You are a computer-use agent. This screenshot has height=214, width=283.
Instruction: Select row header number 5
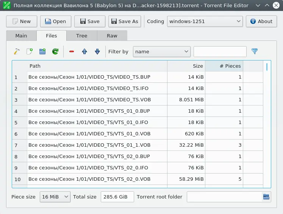[x=19, y=123]
